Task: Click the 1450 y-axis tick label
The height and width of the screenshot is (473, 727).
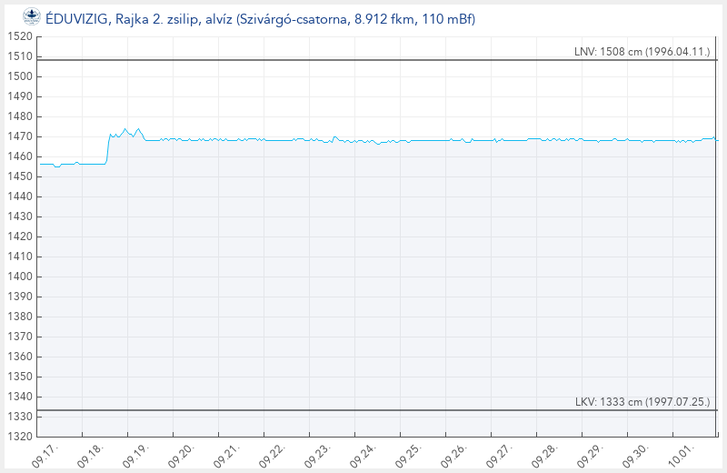Action: coord(18,176)
